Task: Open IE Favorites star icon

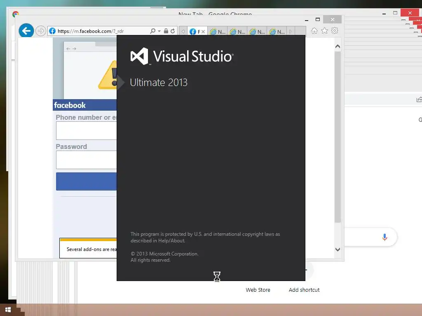Action: 325,30
